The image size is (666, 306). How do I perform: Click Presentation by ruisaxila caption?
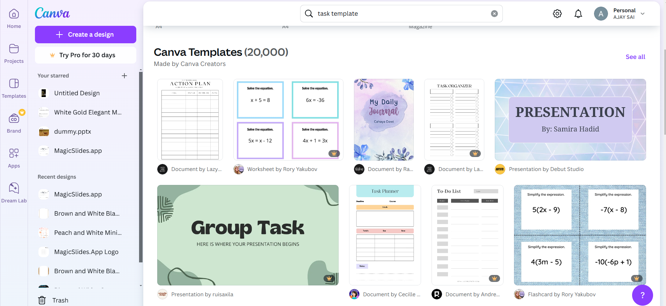pyautogui.click(x=202, y=294)
